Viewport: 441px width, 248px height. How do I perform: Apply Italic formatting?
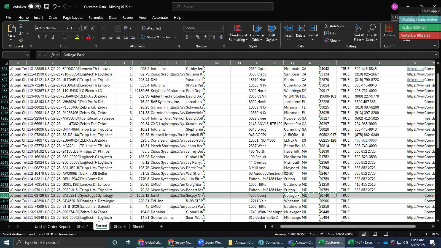(x=45, y=37)
